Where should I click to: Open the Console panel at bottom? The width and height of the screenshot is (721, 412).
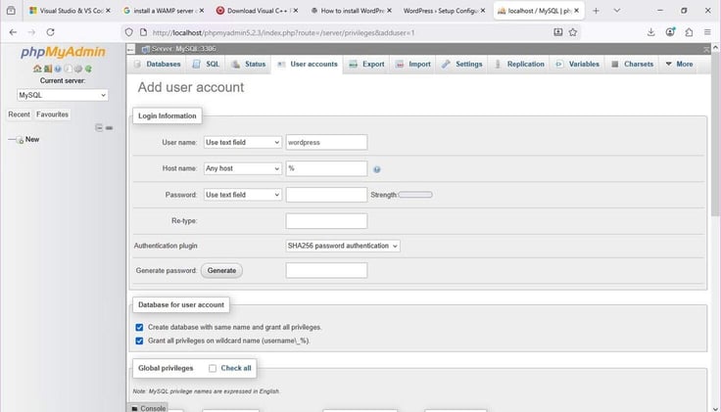pos(148,408)
